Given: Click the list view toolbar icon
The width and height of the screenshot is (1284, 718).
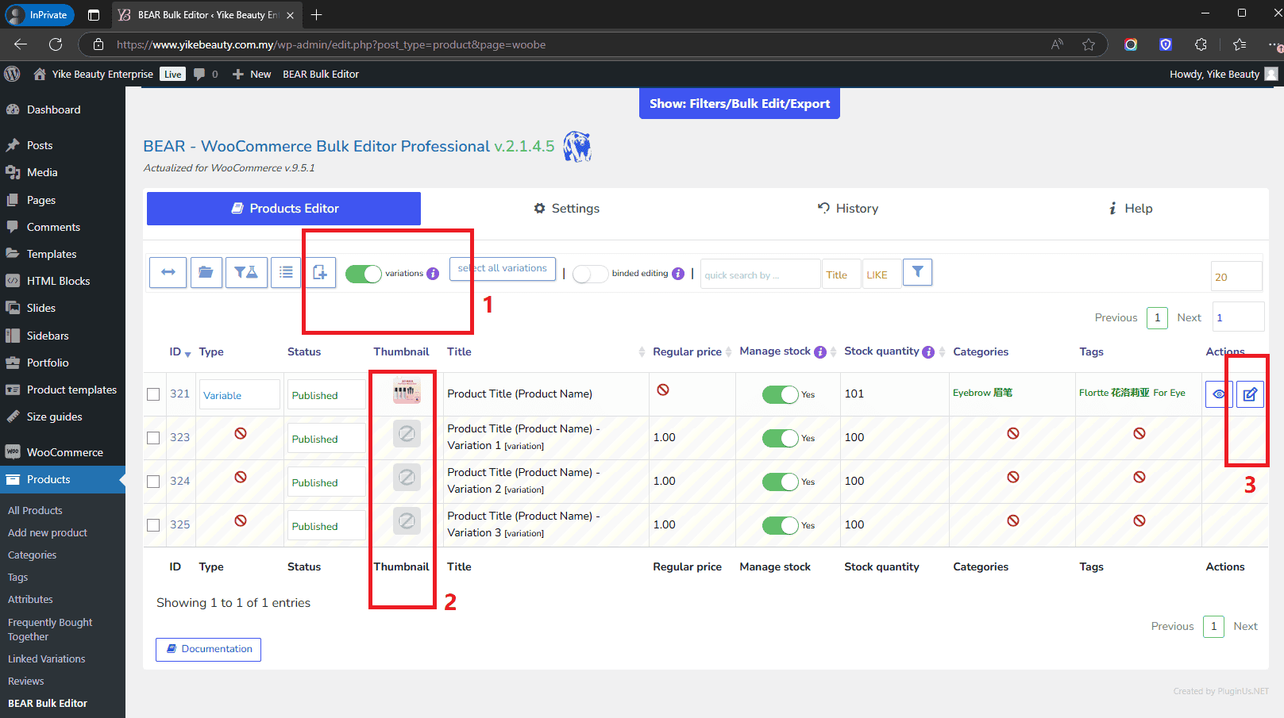Looking at the screenshot, I should click(x=286, y=272).
